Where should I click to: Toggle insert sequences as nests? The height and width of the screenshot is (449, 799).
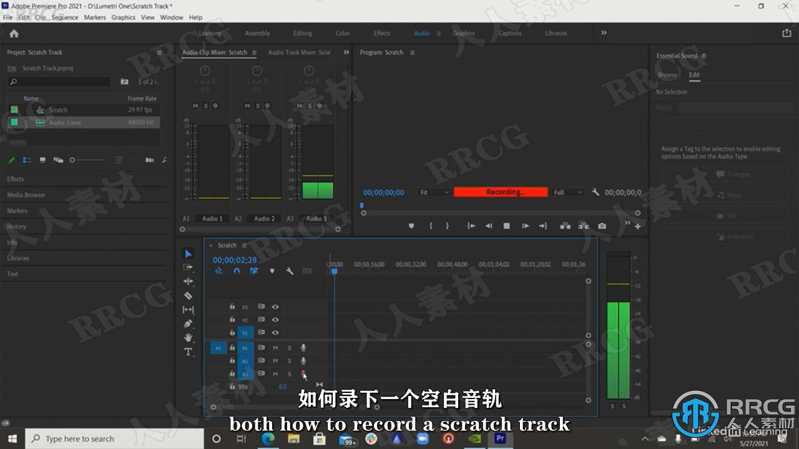coord(218,271)
